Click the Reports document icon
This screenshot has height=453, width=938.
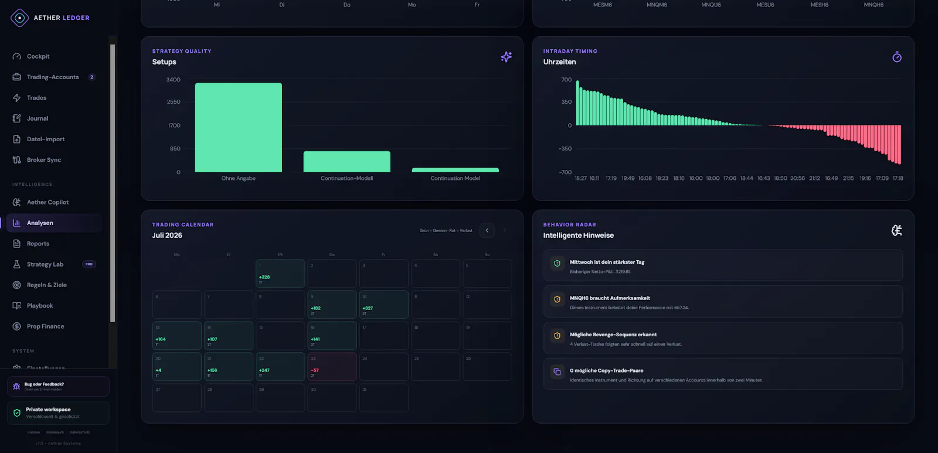click(16, 244)
